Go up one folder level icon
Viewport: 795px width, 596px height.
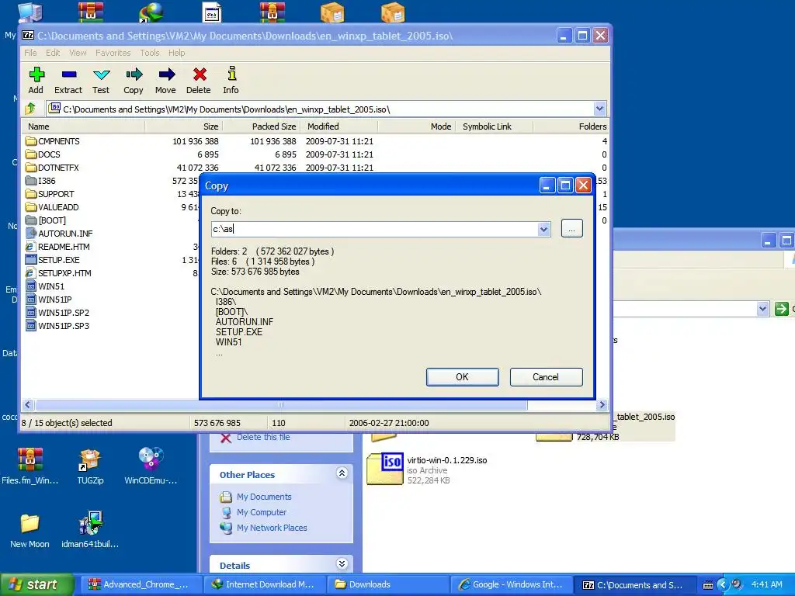pos(31,109)
